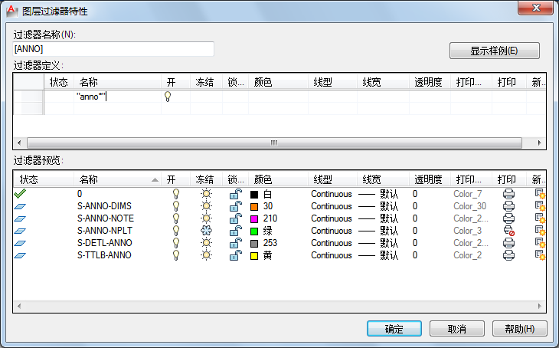This screenshot has height=348, width=559.
Task: Confirm the dialog with the 确定 button
Action: pyautogui.click(x=394, y=329)
